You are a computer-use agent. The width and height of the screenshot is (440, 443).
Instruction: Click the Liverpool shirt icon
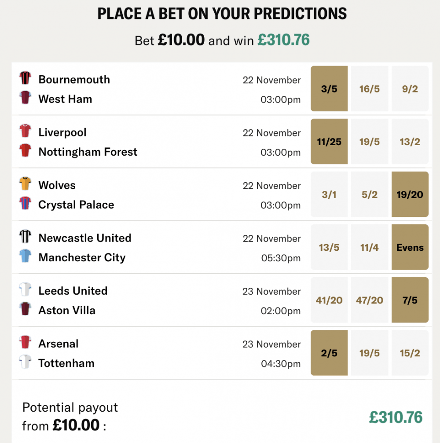25,132
